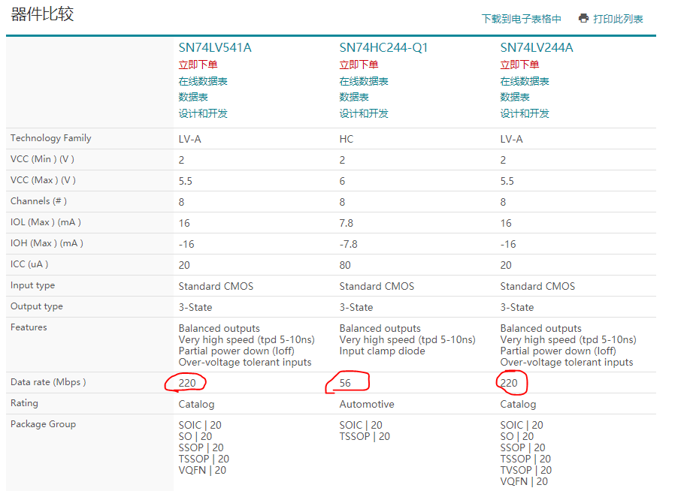Image resolution: width=687 pixels, height=491 pixels.
Task: Select the Automotive rating value
Action: (x=367, y=404)
